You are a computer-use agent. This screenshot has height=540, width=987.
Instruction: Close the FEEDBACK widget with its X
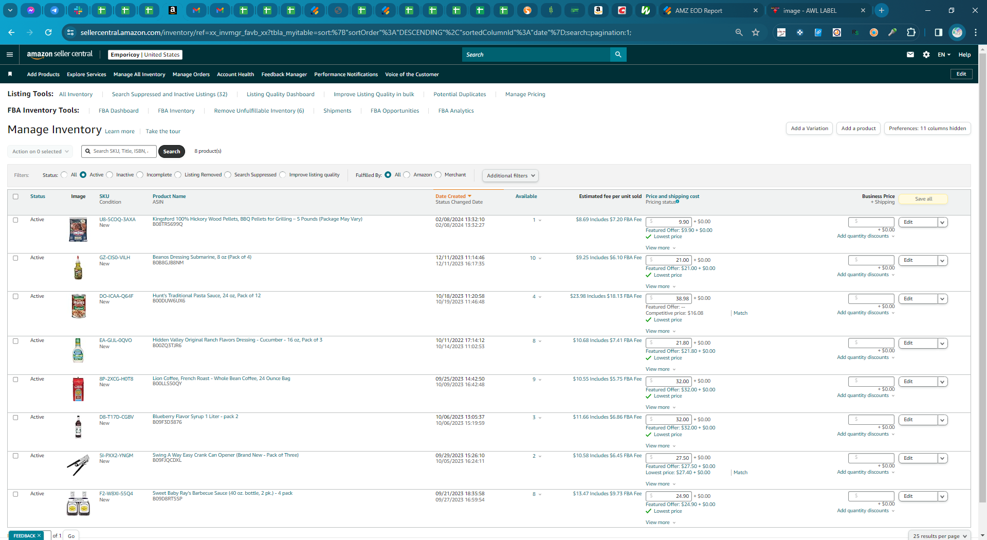[x=39, y=535]
